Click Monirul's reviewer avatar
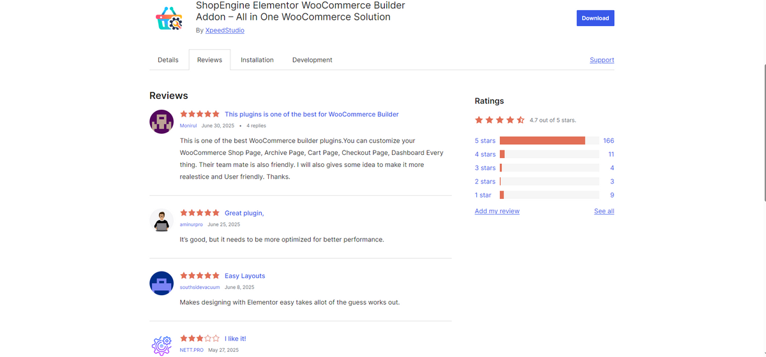Viewport: 766px width, 357px height. pos(161,121)
